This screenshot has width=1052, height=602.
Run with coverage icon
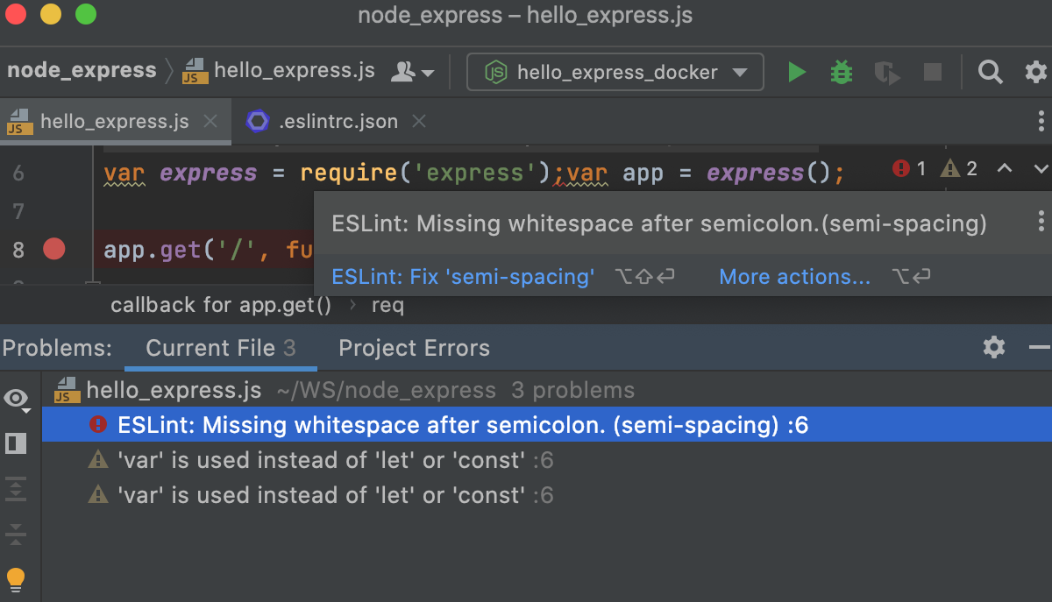click(886, 74)
